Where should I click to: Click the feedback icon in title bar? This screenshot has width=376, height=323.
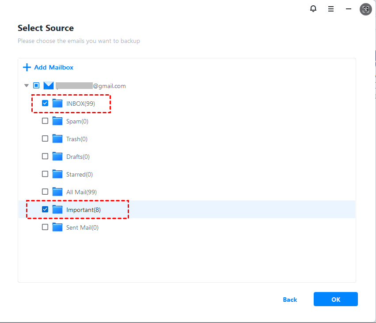[365, 9]
